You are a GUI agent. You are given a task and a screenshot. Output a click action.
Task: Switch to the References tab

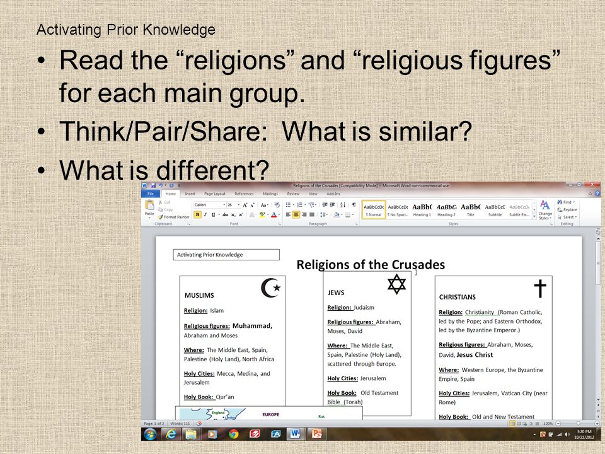tap(245, 194)
